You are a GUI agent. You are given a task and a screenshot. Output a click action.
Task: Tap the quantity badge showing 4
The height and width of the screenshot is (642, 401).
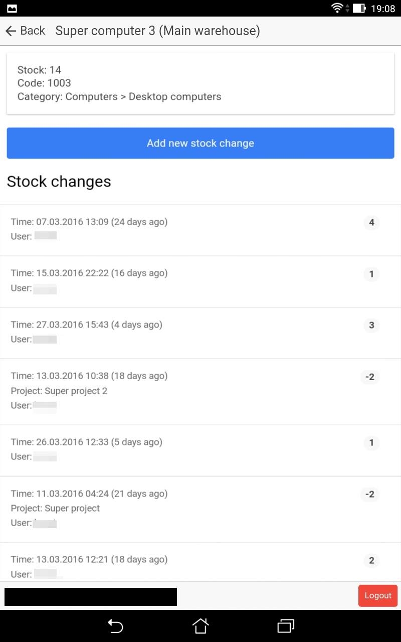click(x=371, y=222)
